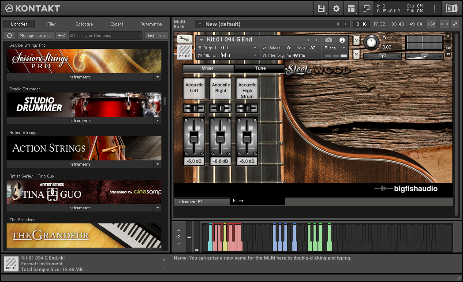This screenshot has width=463, height=282.
Task: Open the save menu floppy disk icon
Action: click(321, 8)
